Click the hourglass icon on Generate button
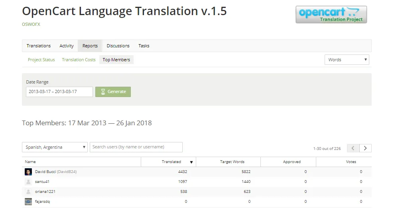Viewport: 402px width, 208px height. coord(103,92)
